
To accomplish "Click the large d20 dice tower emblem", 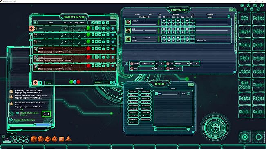I will (215, 127).
